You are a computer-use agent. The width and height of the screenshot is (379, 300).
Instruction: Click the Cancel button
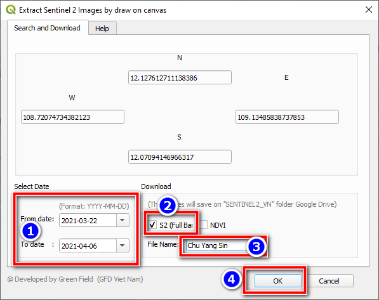pos(329,281)
